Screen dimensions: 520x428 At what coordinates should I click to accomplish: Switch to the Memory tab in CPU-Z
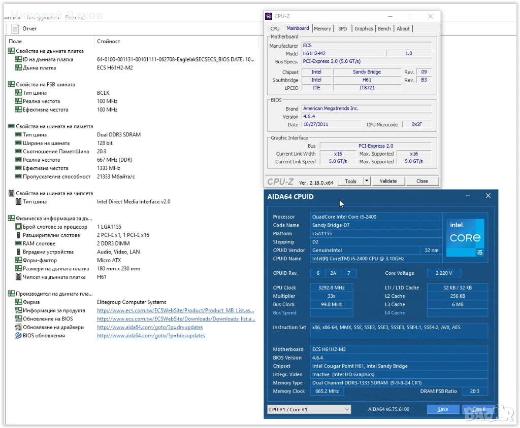(x=322, y=28)
